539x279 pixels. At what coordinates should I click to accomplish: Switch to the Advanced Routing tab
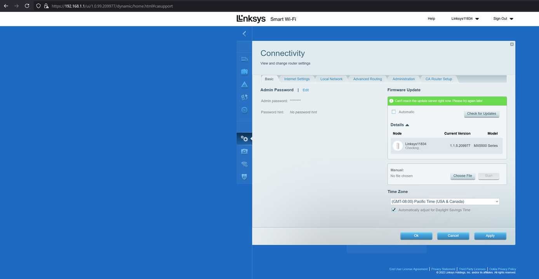coord(367,79)
